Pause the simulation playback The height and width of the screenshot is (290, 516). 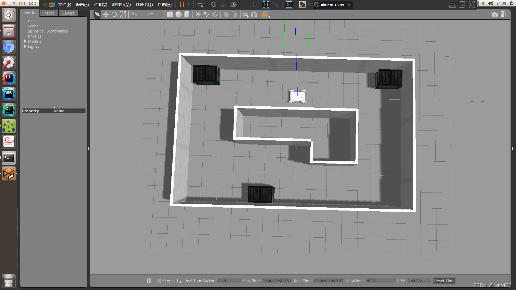pyautogui.click(x=149, y=281)
